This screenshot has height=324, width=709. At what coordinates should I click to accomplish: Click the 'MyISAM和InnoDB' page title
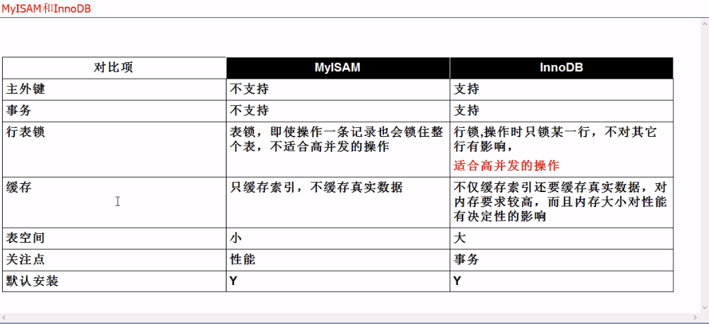(46, 9)
